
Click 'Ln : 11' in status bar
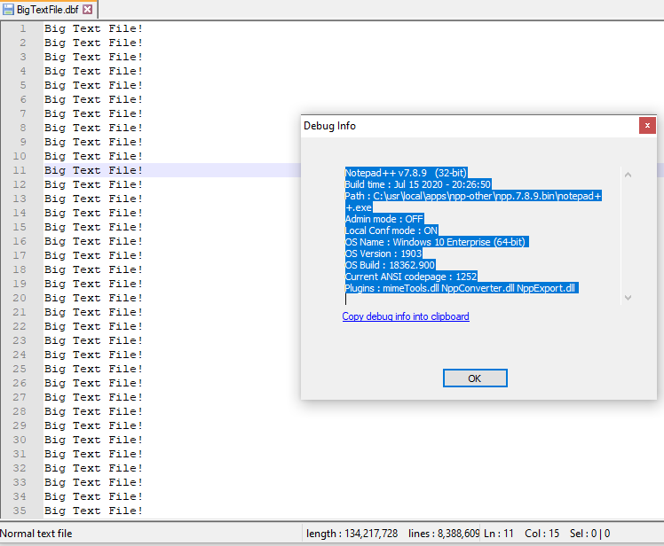click(x=498, y=534)
